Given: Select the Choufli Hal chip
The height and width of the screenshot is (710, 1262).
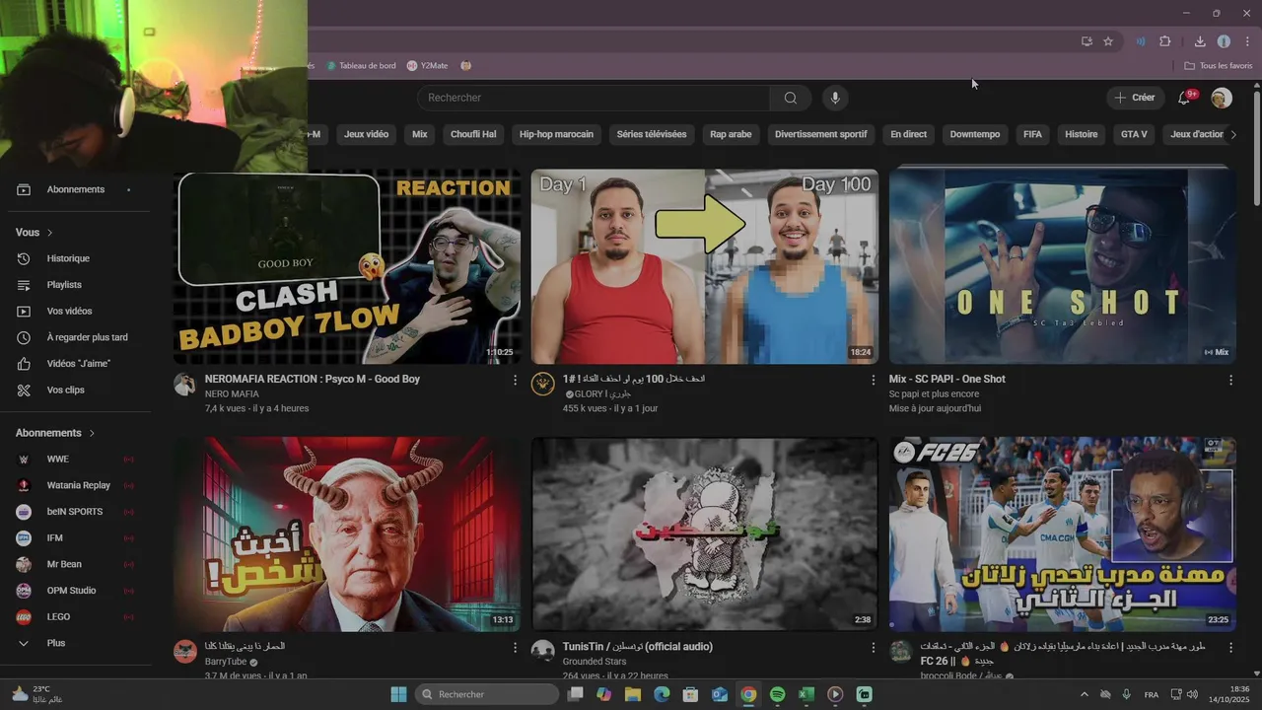Looking at the screenshot, I should tap(473, 134).
